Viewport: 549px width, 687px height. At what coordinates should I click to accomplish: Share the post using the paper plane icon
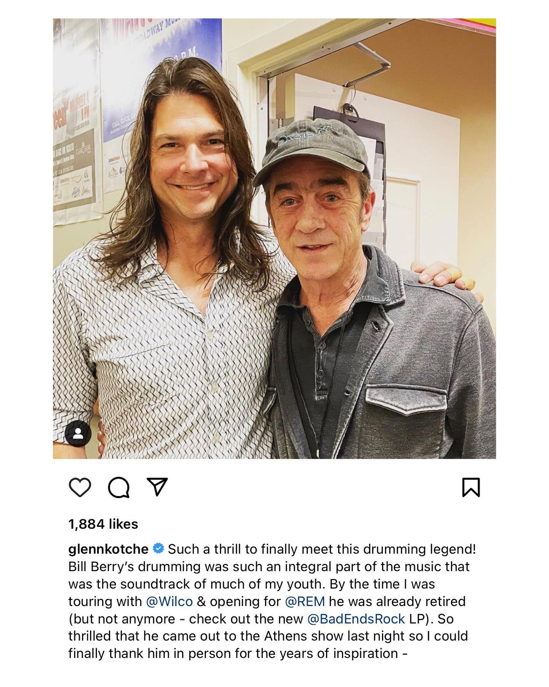coord(157,487)
